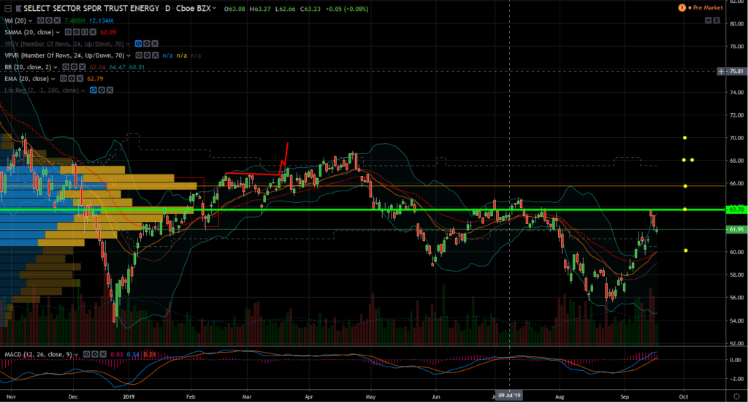The width and height of the screenshot is (748, 403).
Task: Click the VPVR (Number Of Rows...) indicator name
Action: pos(64,55)
